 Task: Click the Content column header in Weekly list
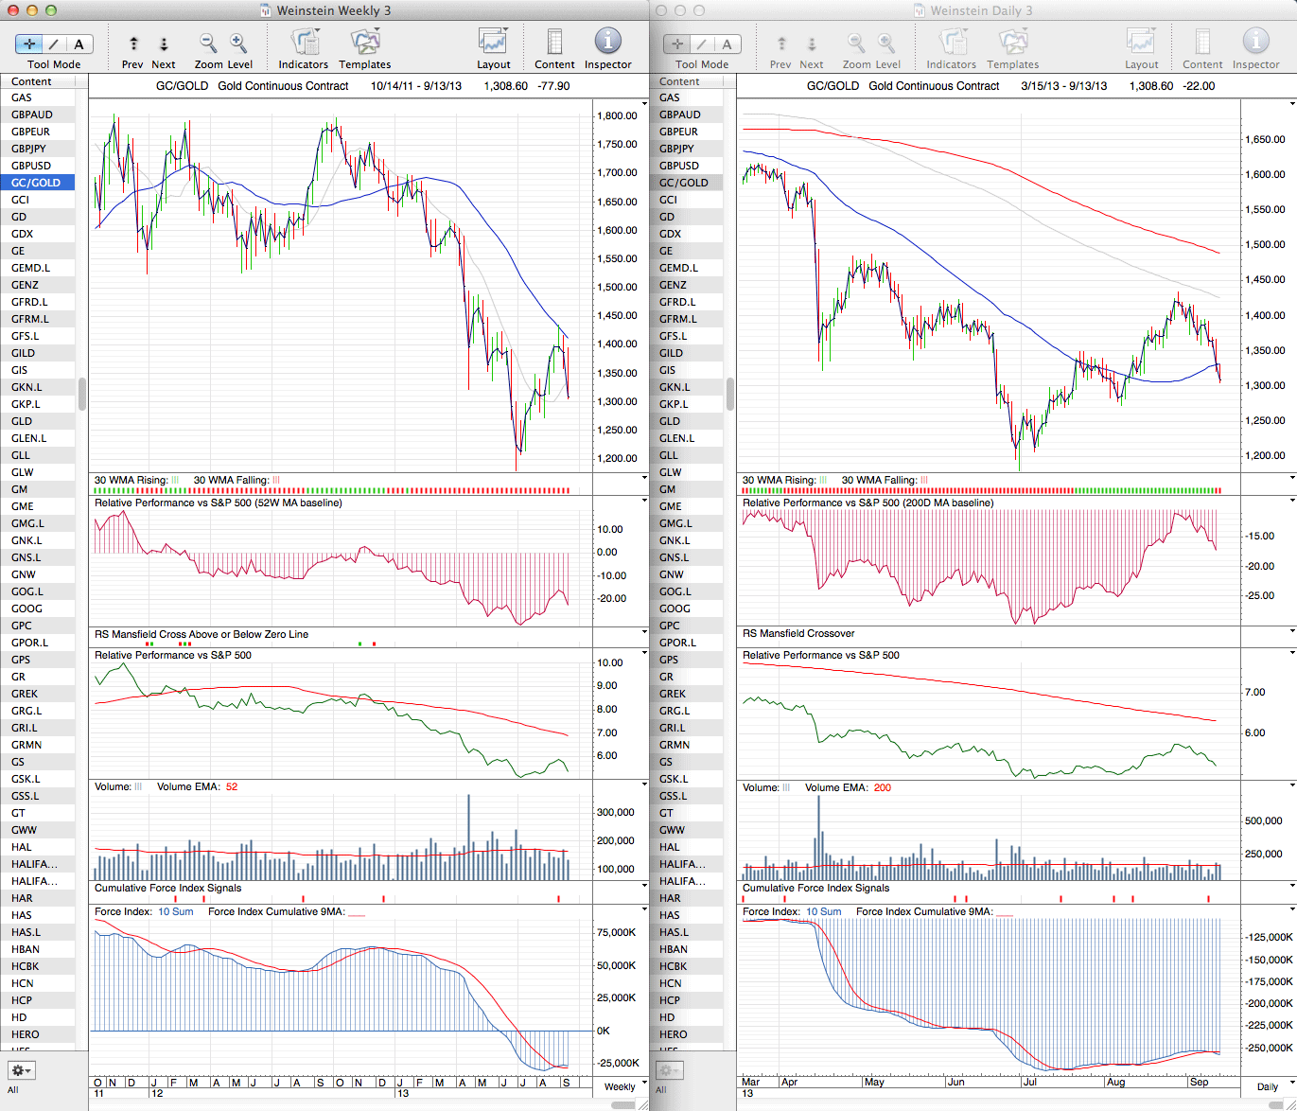32,81
